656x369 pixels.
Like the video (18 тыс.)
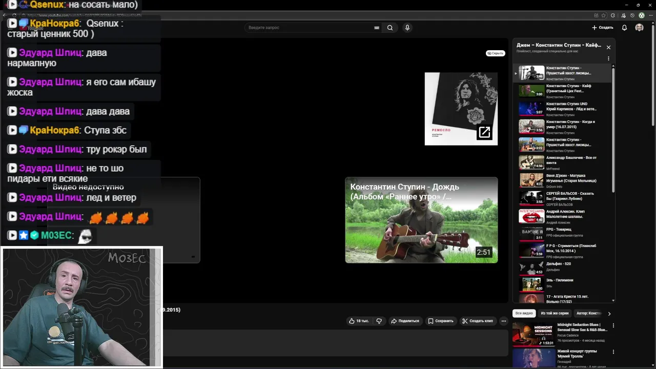[x=359, y=321]
